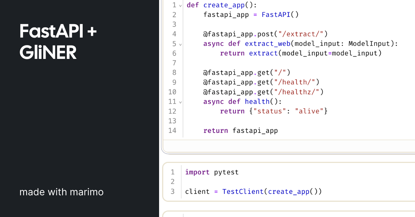The width and height of the screenshot is (415, 217).
Task: Click the 'return fastapi_app' line
Action: [241, 131]
